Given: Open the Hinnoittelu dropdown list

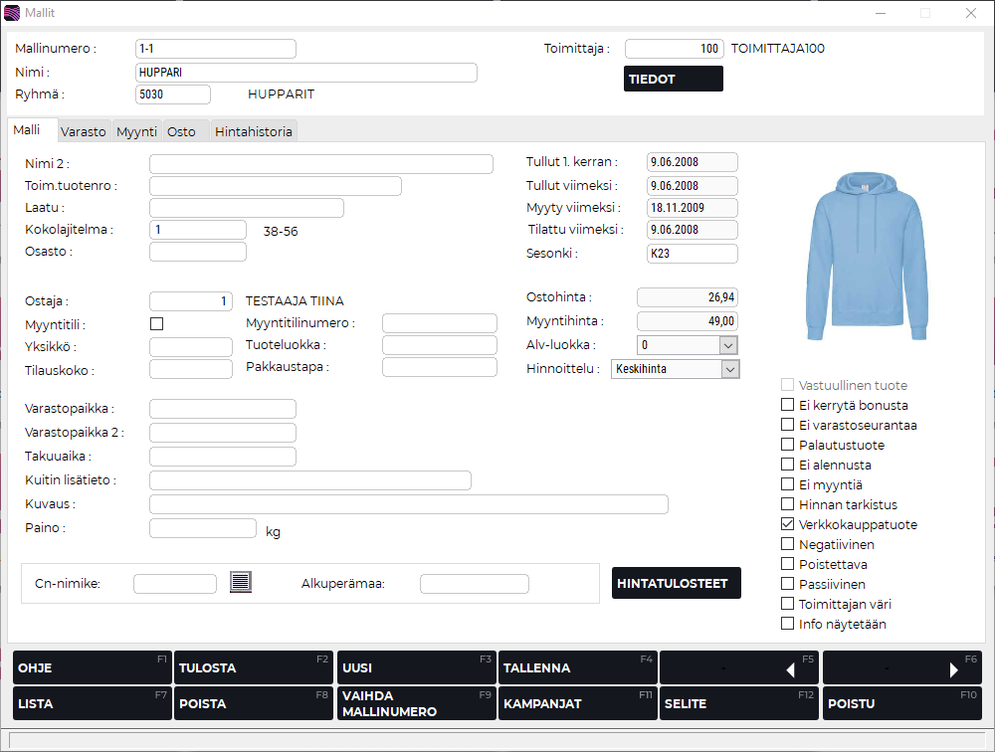Looking at the screenshot, I should pos(729,369).
